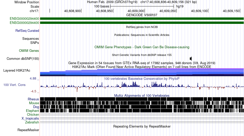Image resolution: width=244 pixels, height=136 pixels.
Task: Select the Dog alignment row label
Action: point(36,107)
